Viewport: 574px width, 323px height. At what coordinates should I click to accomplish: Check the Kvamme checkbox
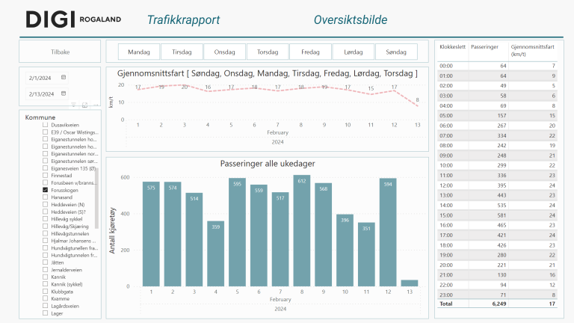click(x=45, y=298)
